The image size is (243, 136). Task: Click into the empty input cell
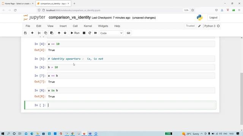pyautogui.click(x=131, y=105)
